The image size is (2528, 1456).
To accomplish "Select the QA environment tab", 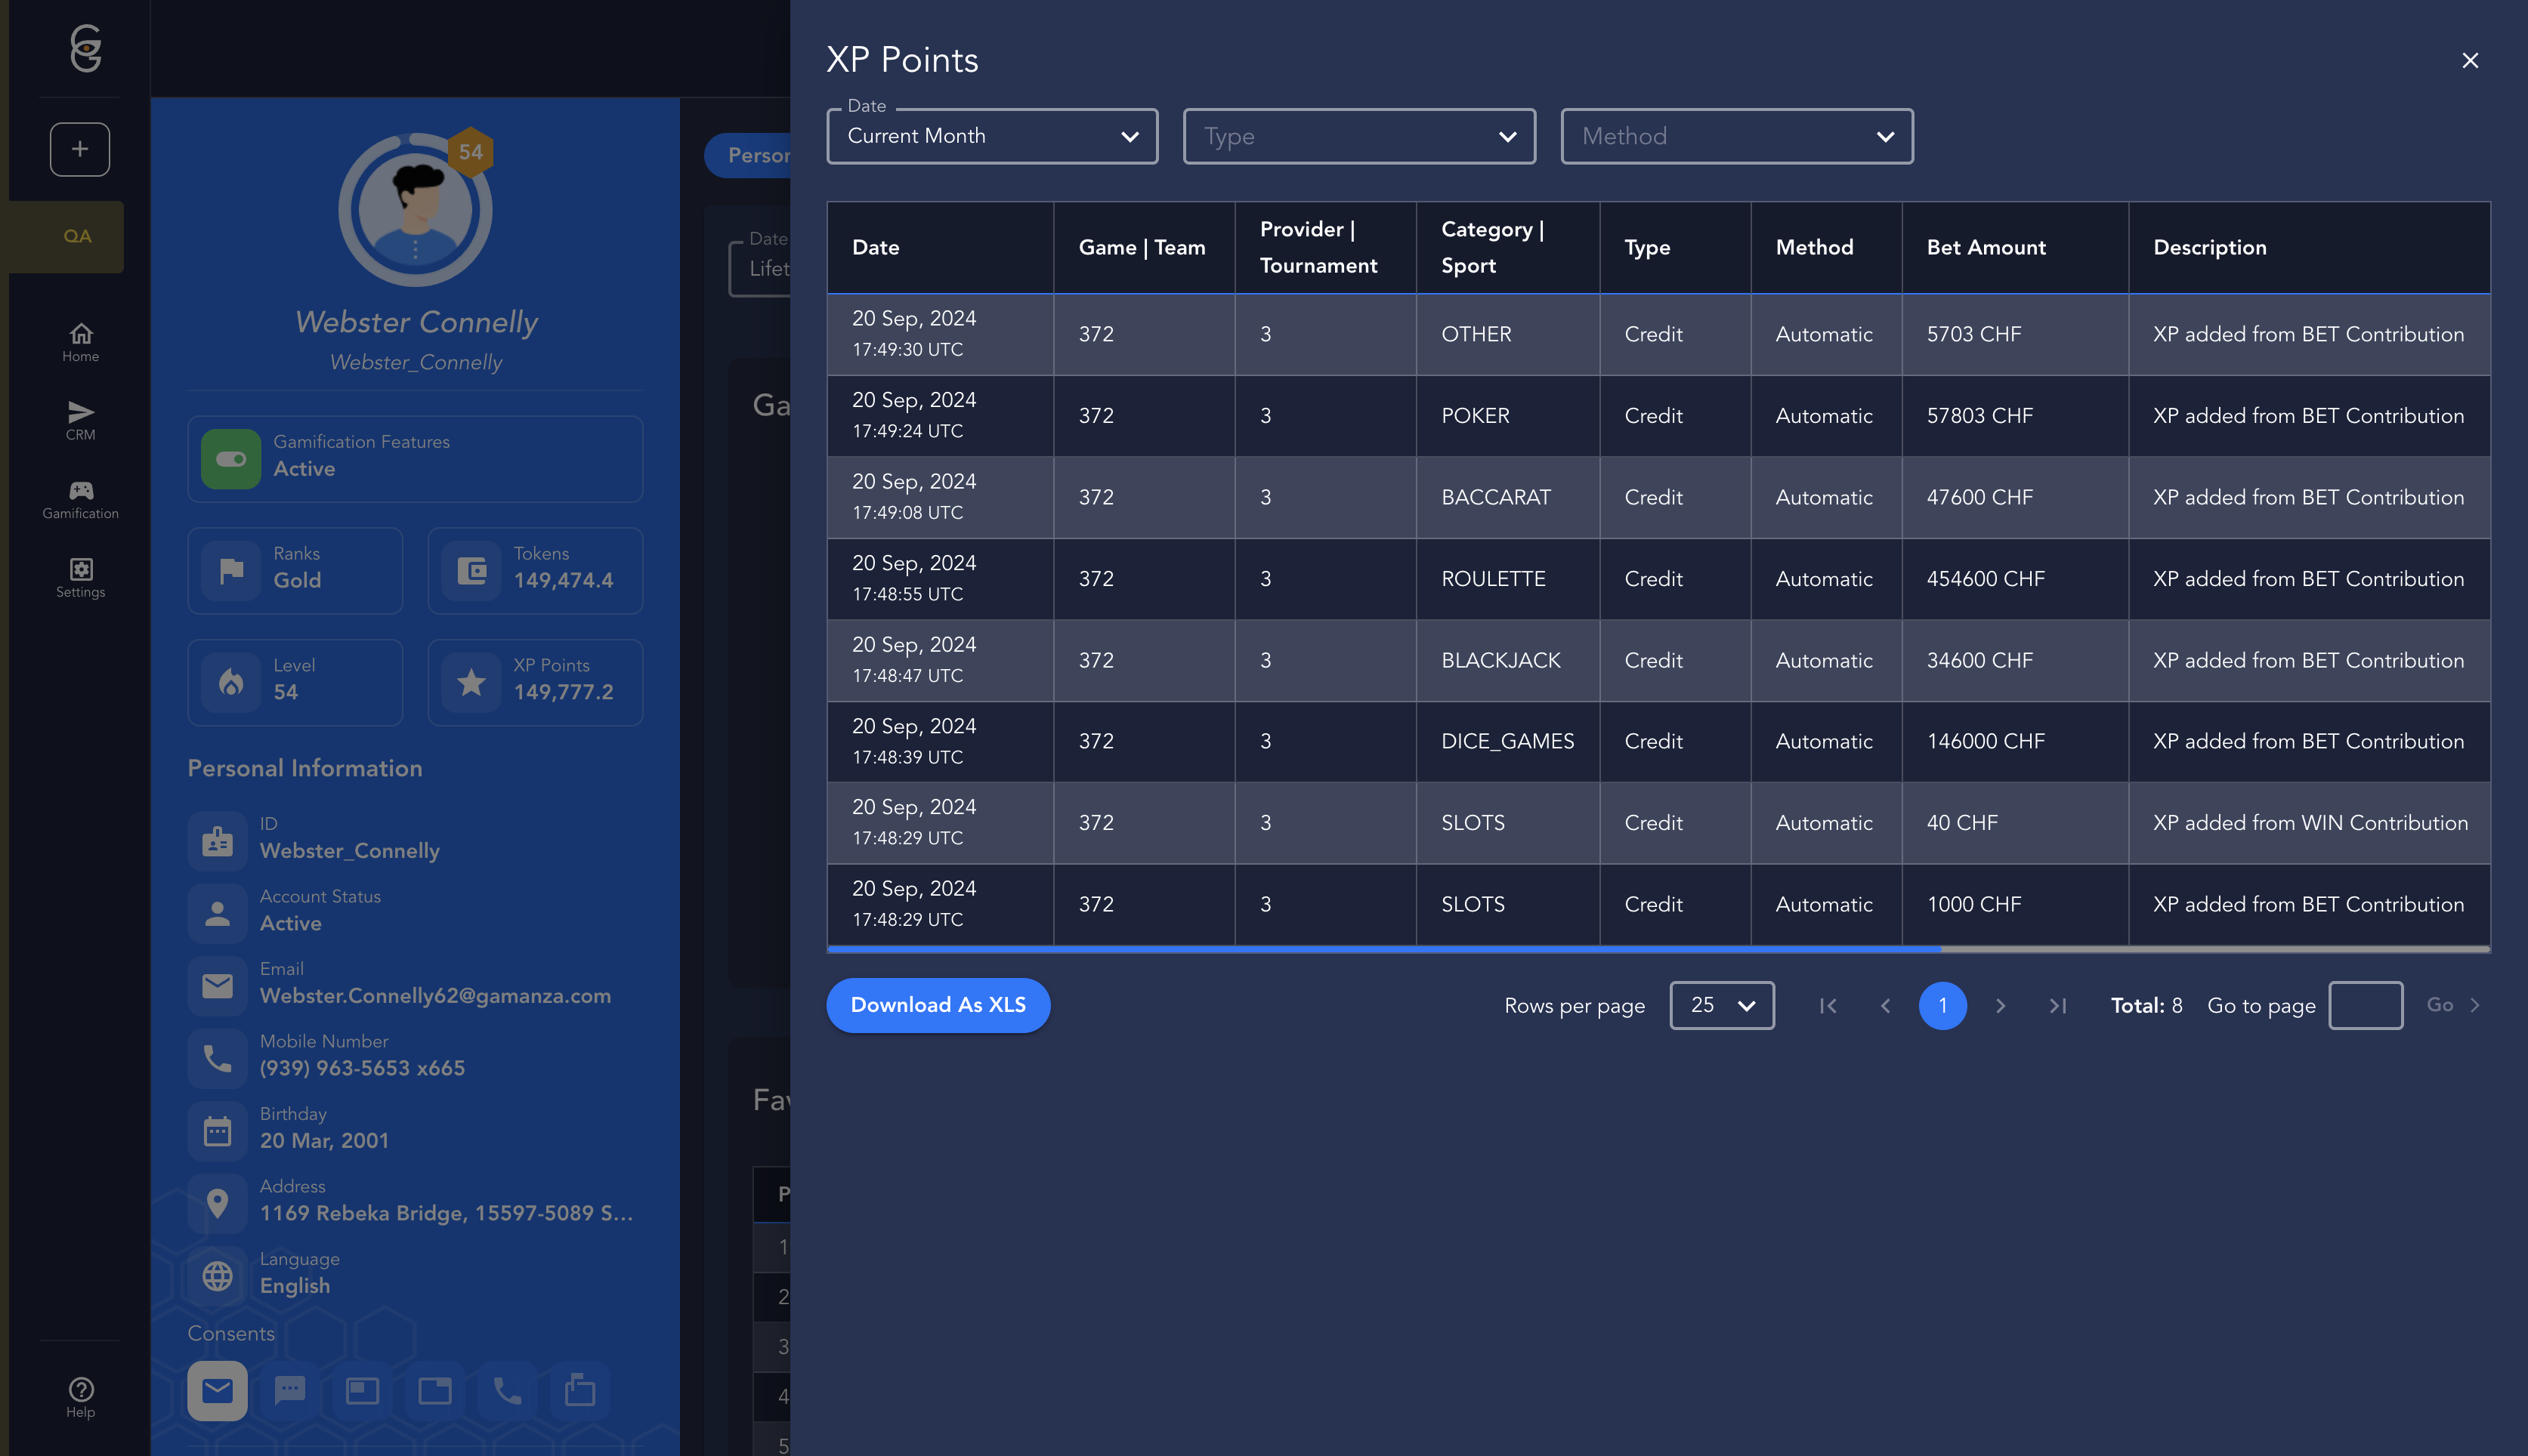I will (77, 237).
